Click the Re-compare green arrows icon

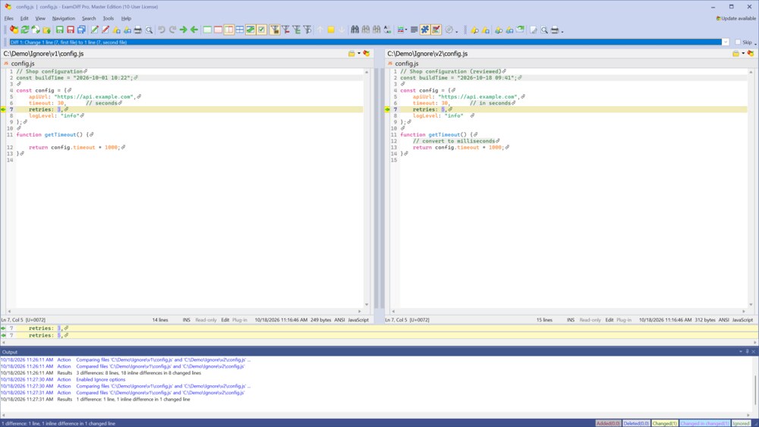point(25,30)
